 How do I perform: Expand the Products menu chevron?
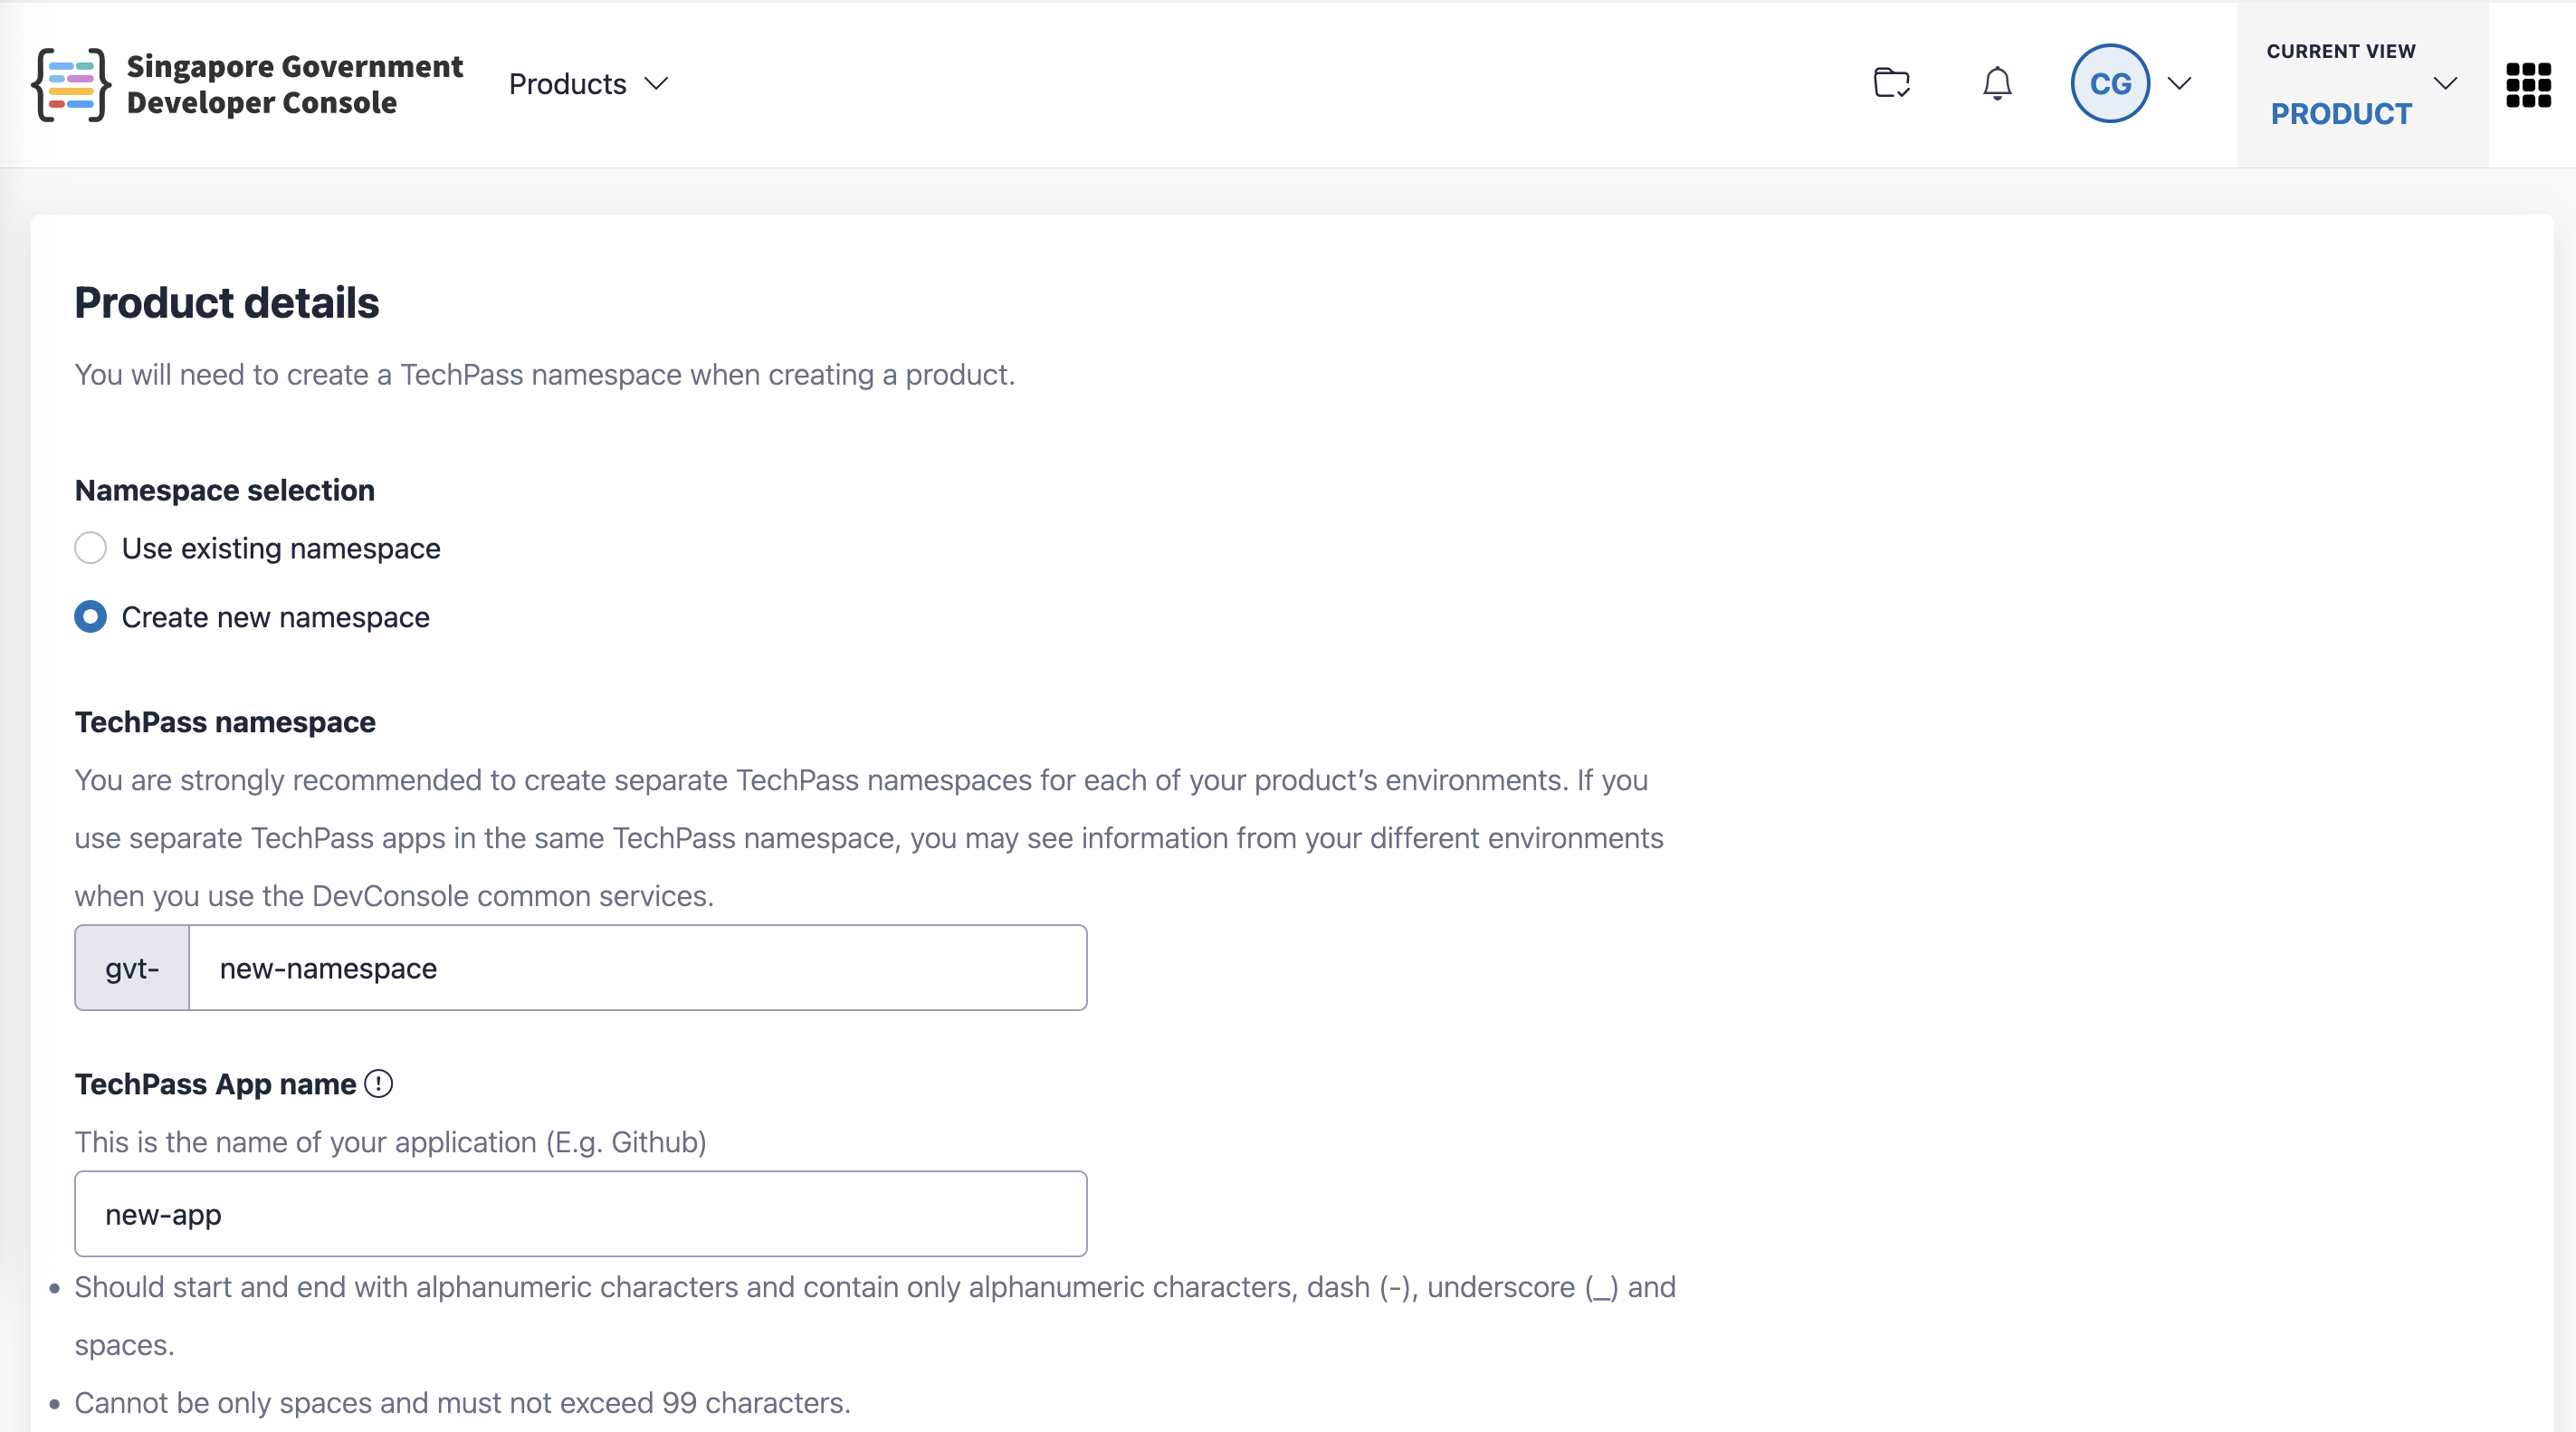coord(656,83)
